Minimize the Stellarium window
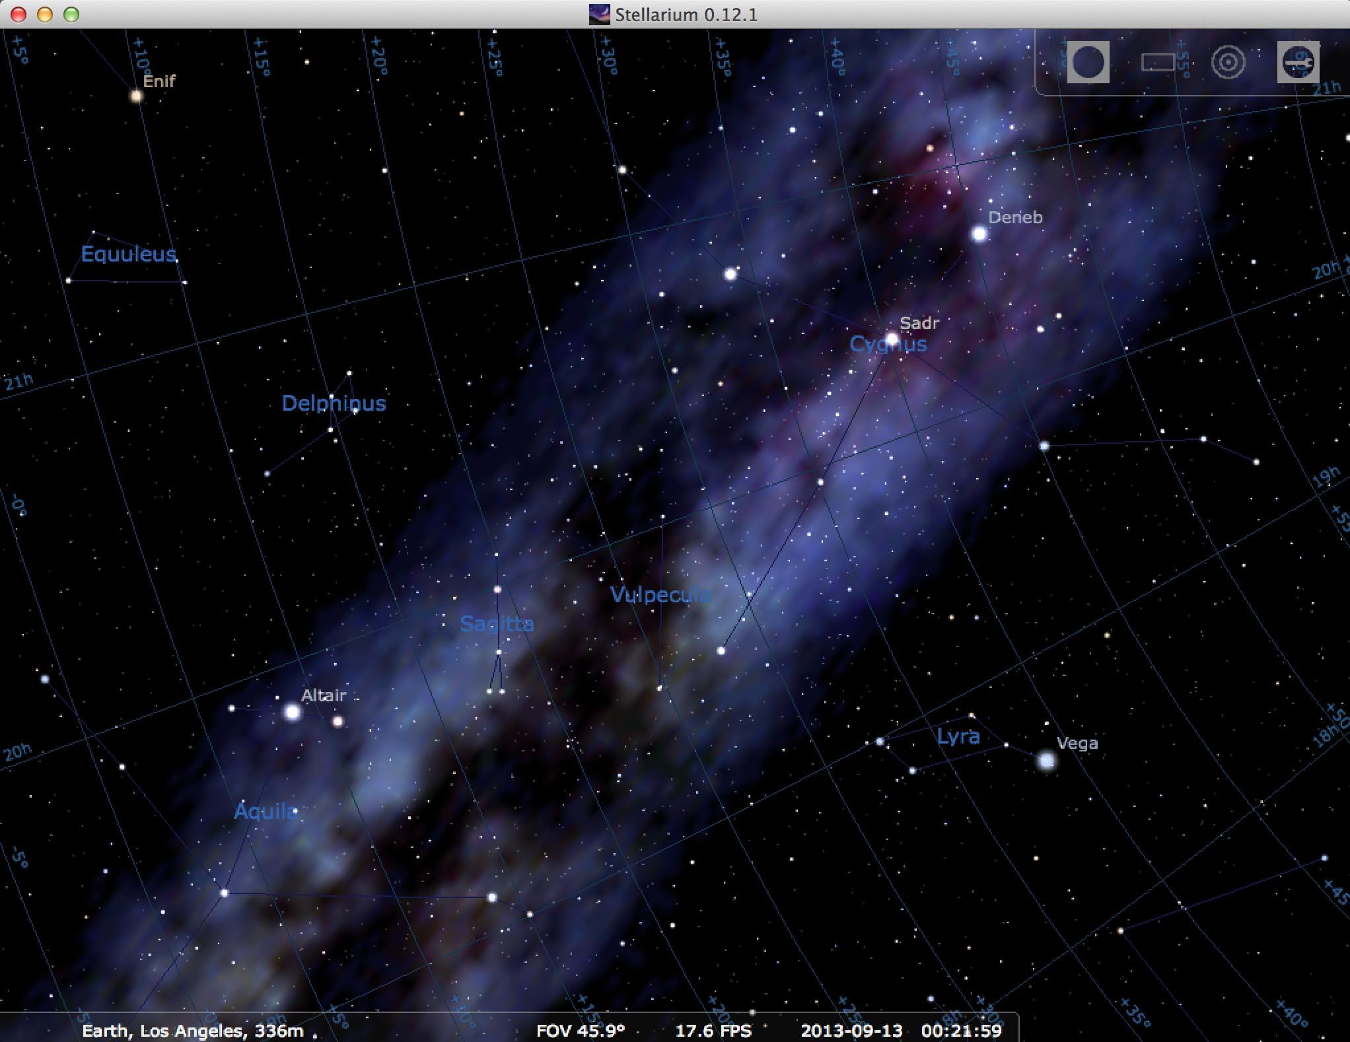 coord(45,14)
